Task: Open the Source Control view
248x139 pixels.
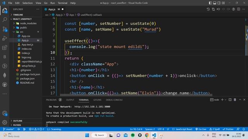Action: coord(5,29)
